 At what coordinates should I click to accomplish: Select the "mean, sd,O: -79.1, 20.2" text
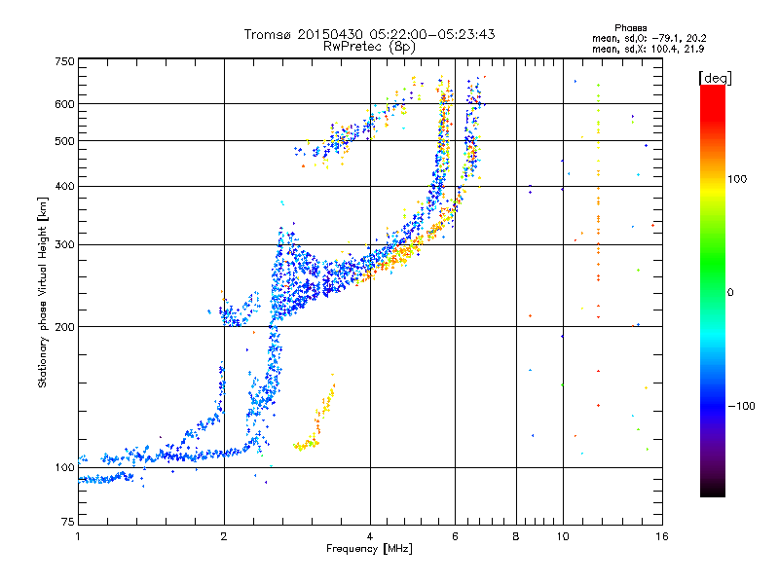click(649, 39)
